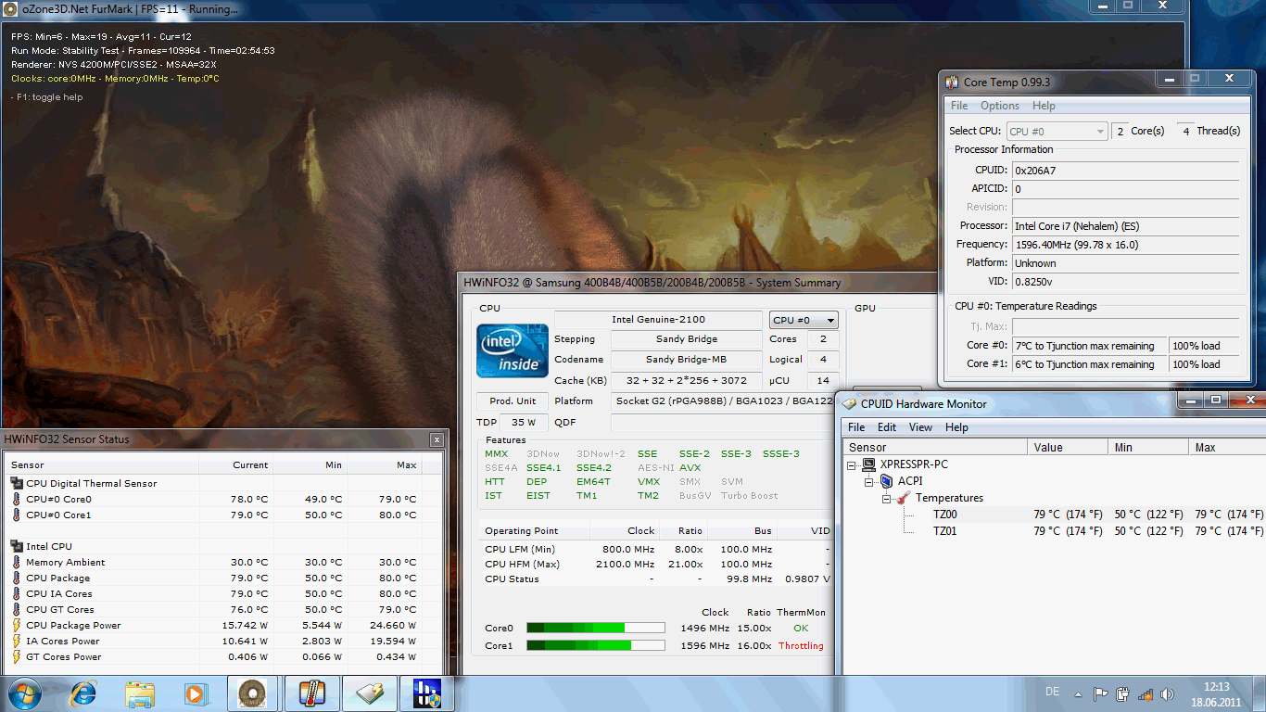Click the Core1 load bar in HWiNFO32
The width and height of the screenshot is (1266, 712).
point(595,645)
